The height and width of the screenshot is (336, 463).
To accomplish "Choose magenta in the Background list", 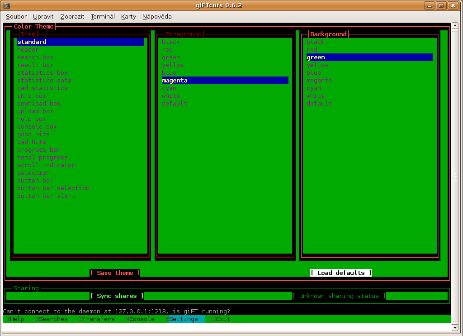I will [319, 80].
